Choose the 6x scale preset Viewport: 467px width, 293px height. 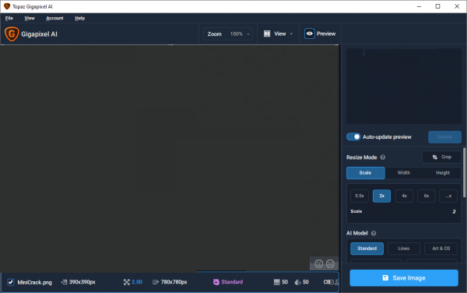click(427, 196)
